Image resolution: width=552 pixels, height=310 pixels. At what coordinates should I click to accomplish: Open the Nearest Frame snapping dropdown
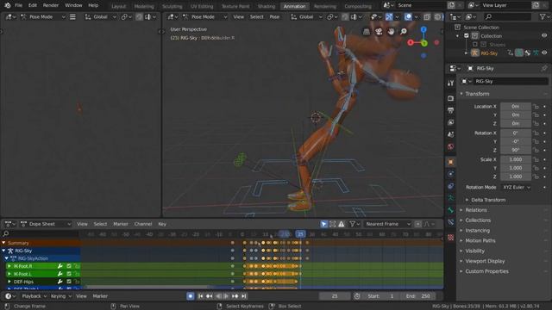click(387, 224)
